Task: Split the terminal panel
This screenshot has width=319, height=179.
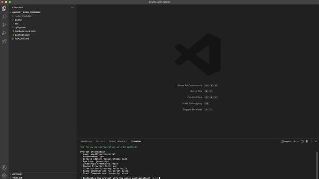Action: (x=302, y=141)
